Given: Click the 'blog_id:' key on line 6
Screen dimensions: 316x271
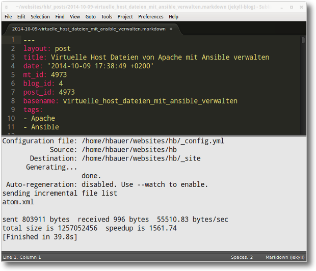Looking at the screenshot, I should pos(39,84).
